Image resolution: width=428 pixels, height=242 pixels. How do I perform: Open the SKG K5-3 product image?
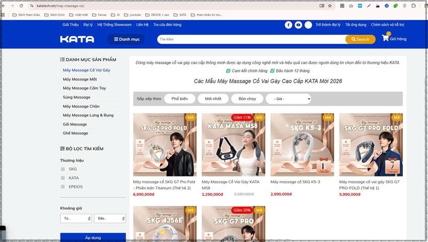(x=302, y=144)
